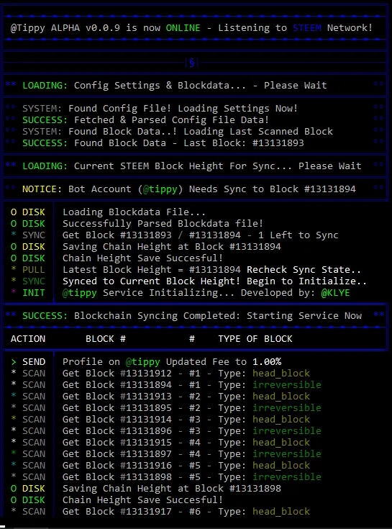Viewport: 392px width, 529px height.
Task: Click 'Get Block #13131896' scan line
Action: coord(192,431)
